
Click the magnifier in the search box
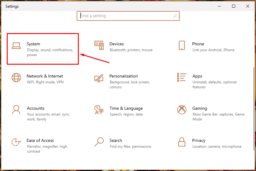(175, 16)
